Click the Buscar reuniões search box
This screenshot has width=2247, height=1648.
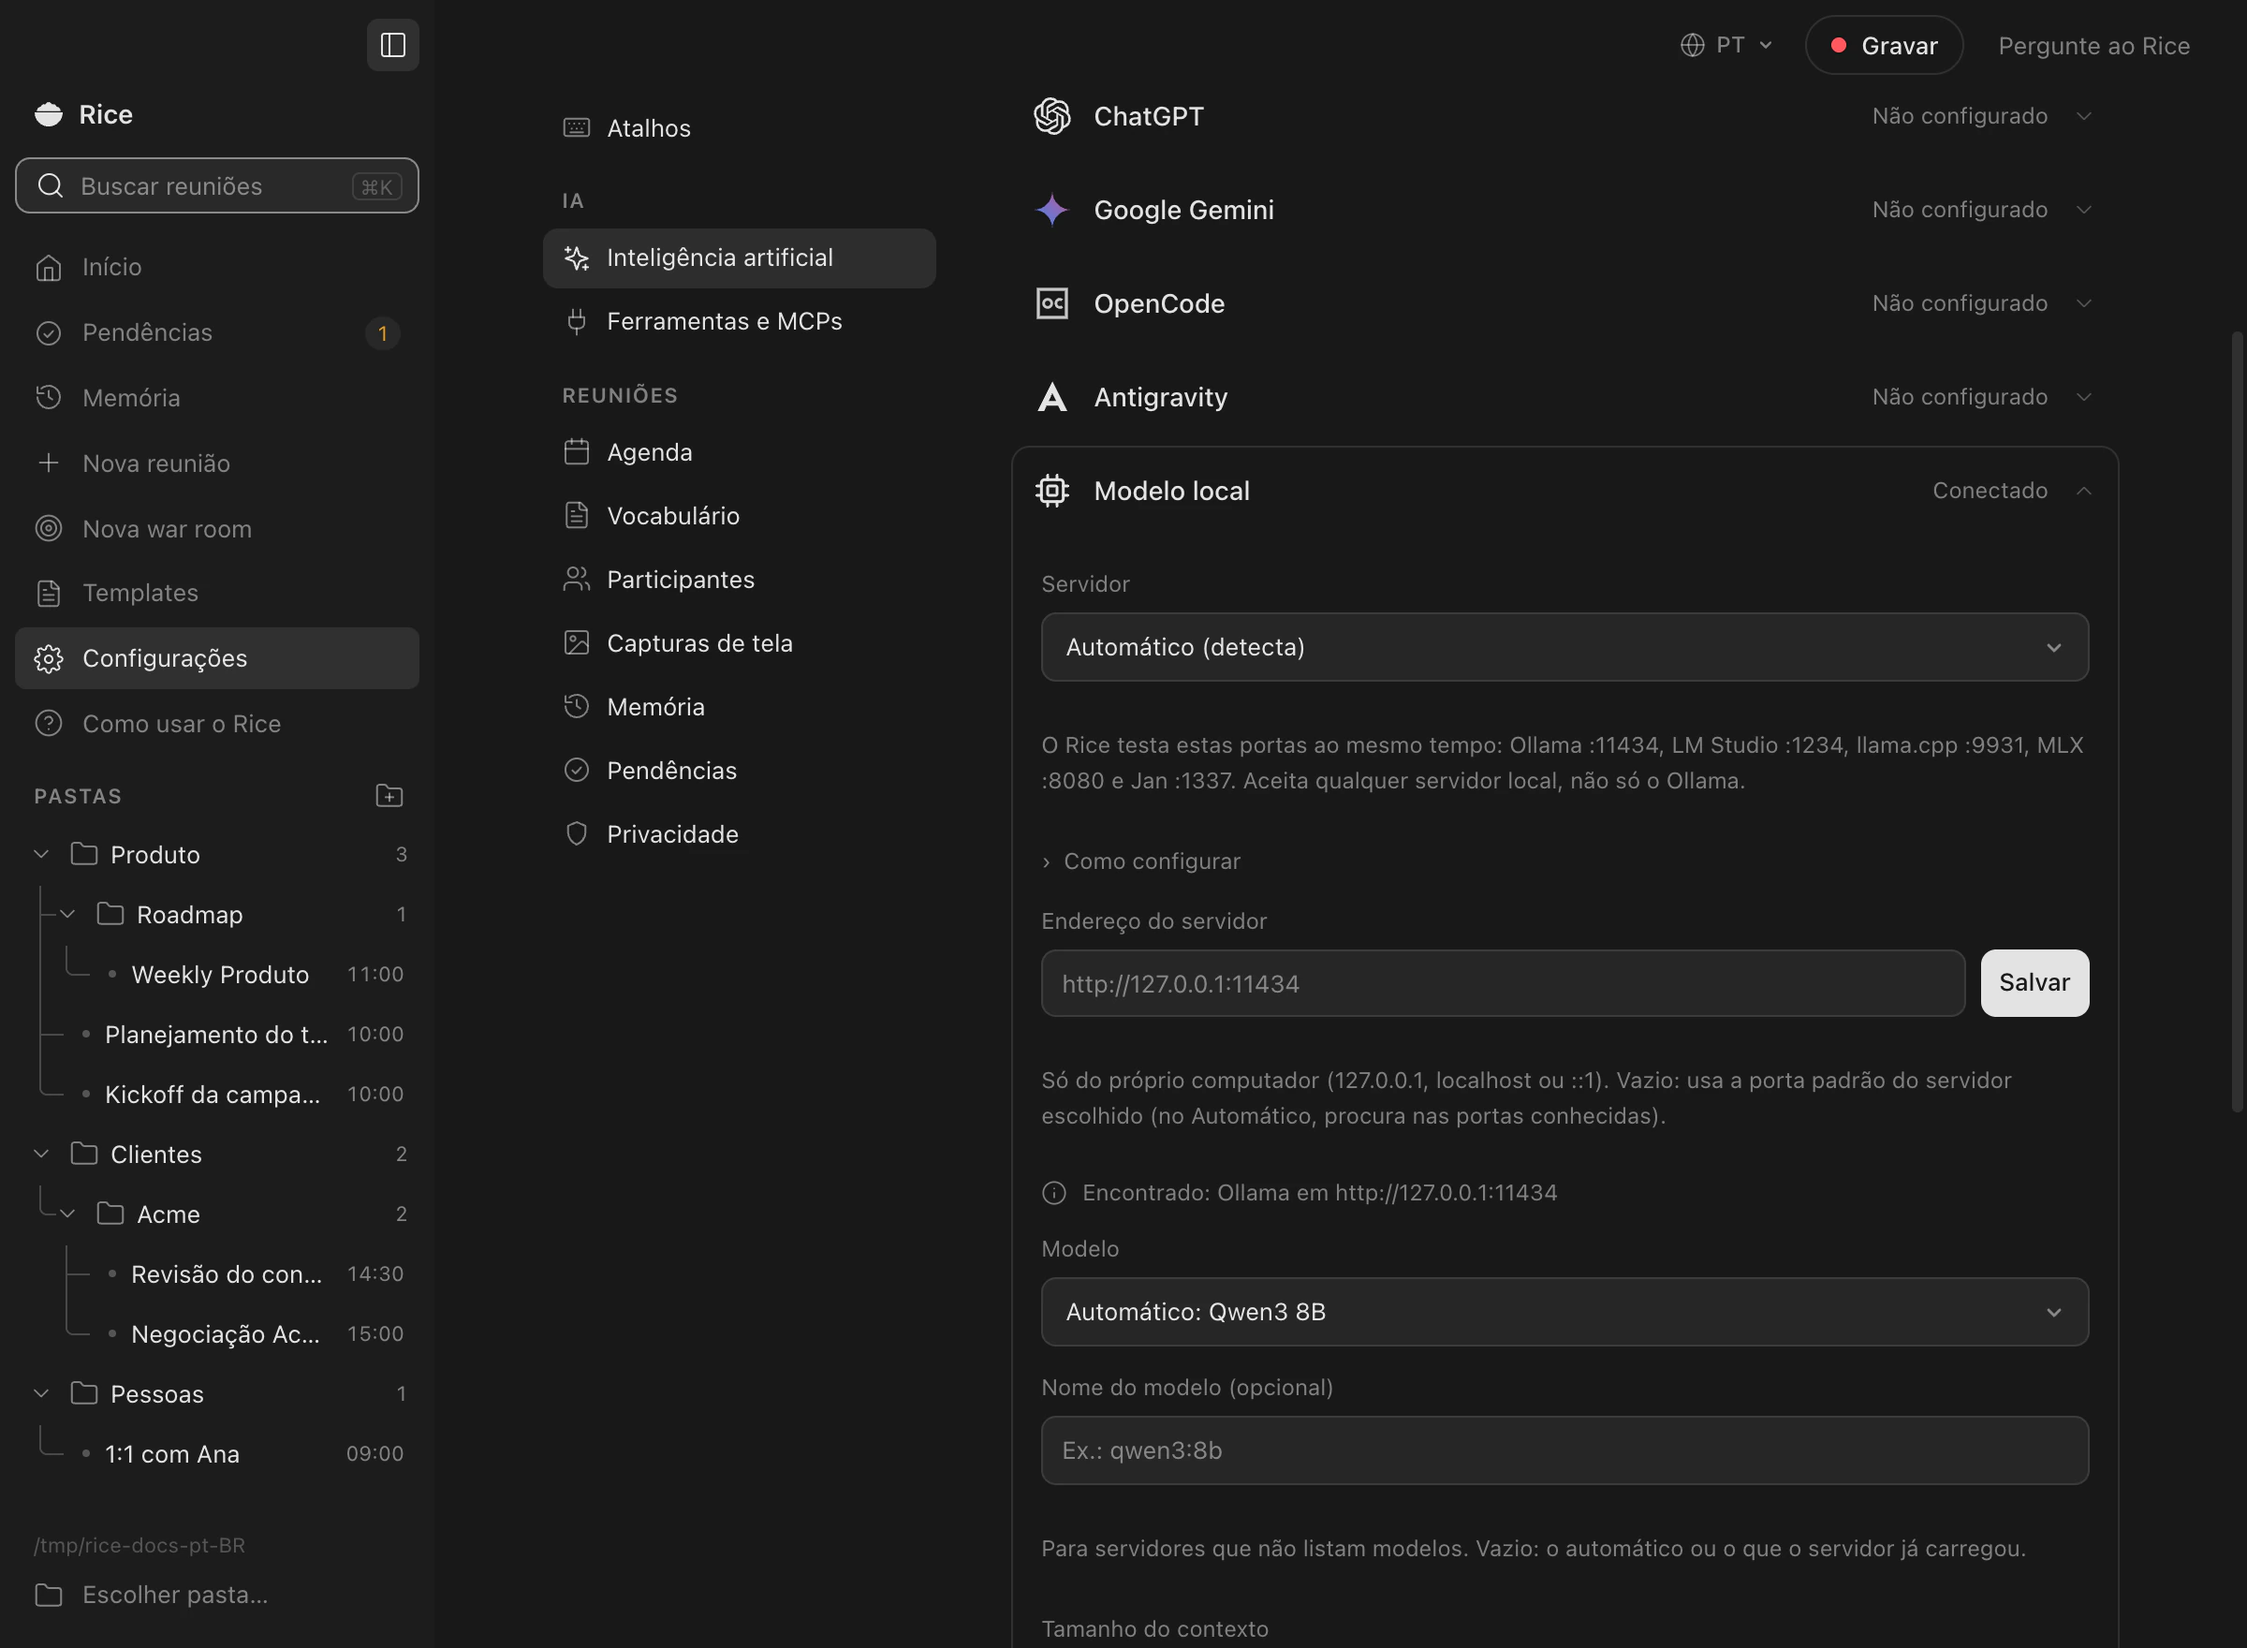tap(217, 185)
